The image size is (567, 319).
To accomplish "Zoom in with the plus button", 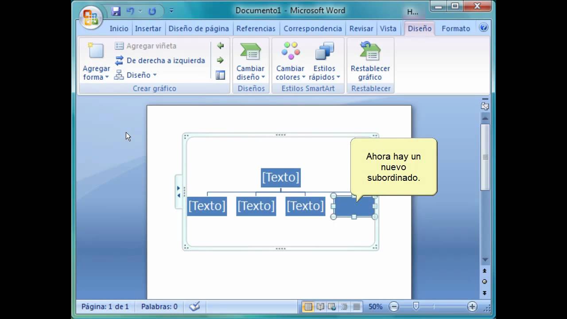I will (x=472, y=306).
